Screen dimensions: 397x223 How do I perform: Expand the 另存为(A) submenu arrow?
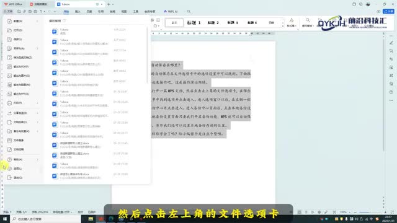tap(37, 48)
